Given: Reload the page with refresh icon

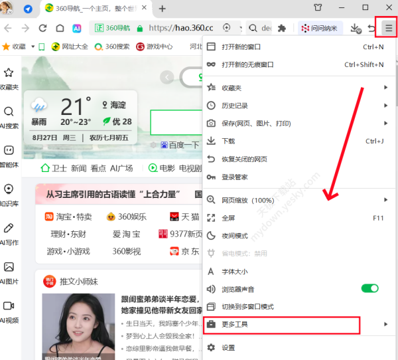Looking at the screenshot, I should 42,29.
